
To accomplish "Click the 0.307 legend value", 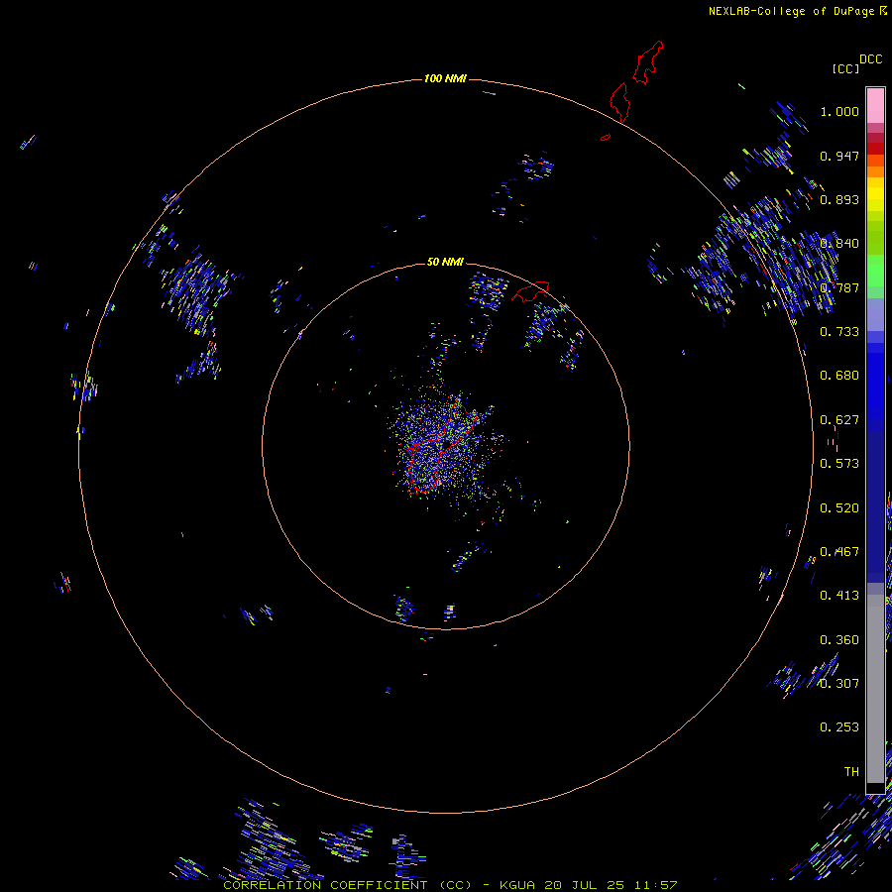I will tap(839, 684).
